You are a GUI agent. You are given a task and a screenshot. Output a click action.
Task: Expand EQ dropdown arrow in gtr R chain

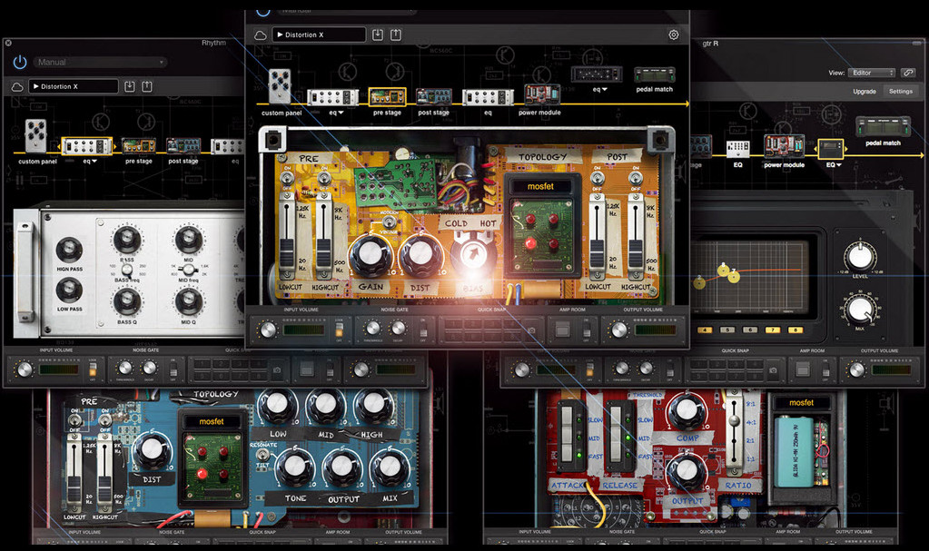[838, 164]
